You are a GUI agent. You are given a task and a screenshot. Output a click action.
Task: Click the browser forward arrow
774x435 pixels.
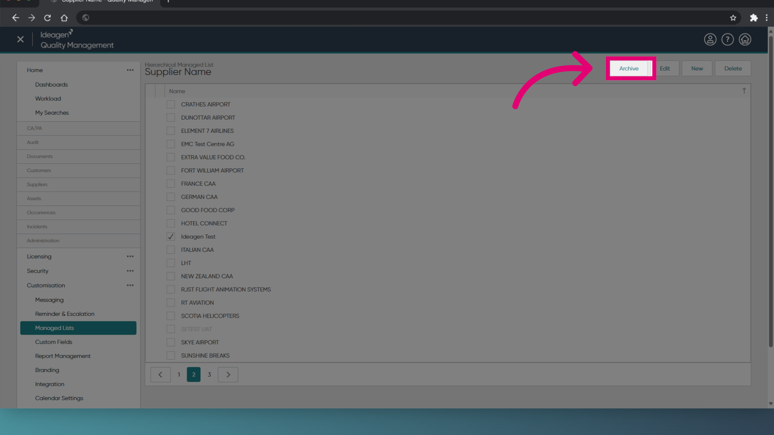pos(31,18)
